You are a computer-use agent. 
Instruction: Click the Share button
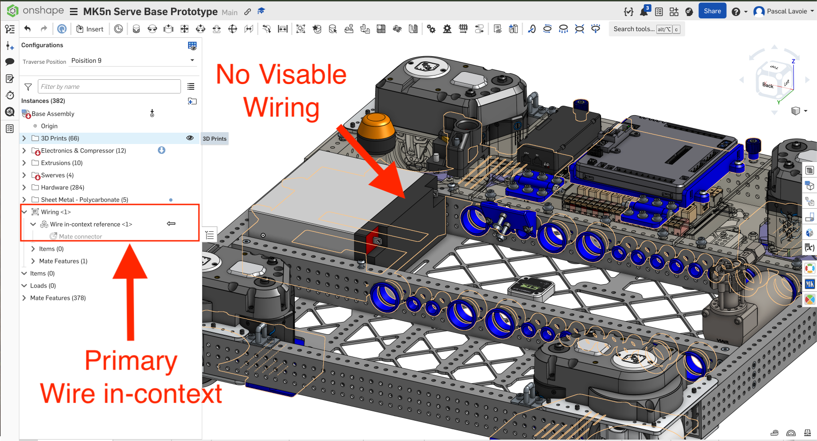(712, 11)
